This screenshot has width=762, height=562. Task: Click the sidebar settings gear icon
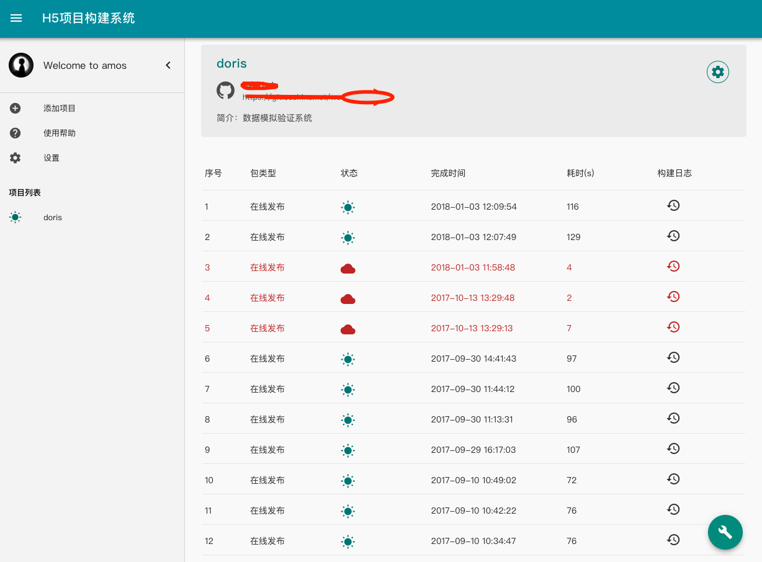tap(16, 158)
